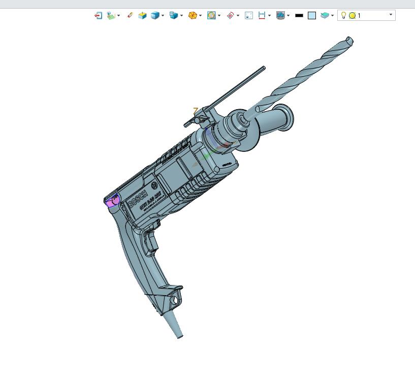Expand the view orientation dropdown arrow
Viewport: 415px width, 377px height.
pyautogui.click(x=181, y=16)
